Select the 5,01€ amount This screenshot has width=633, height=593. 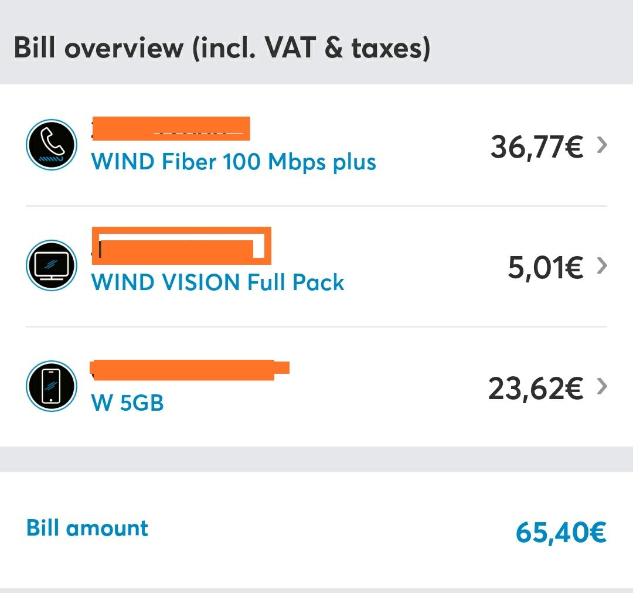tap(546, 268)
